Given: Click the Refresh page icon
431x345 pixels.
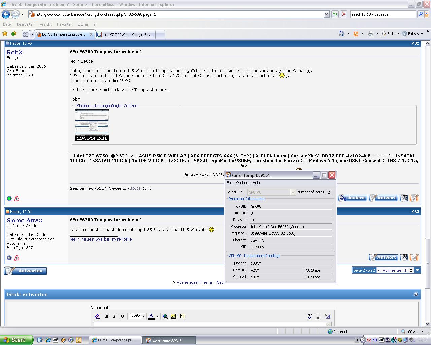Looking at the screenshot, I should pos(335,14).
